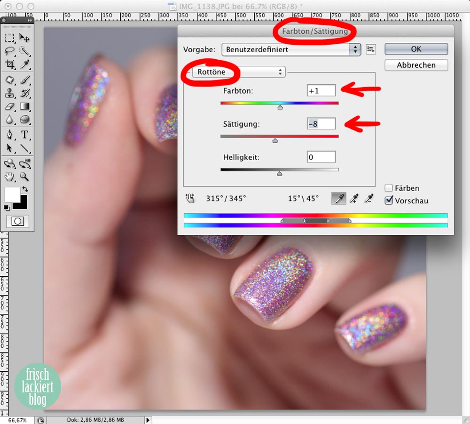
Task: Select the Spot Healing Brush tool
Action: coord(9,80)
